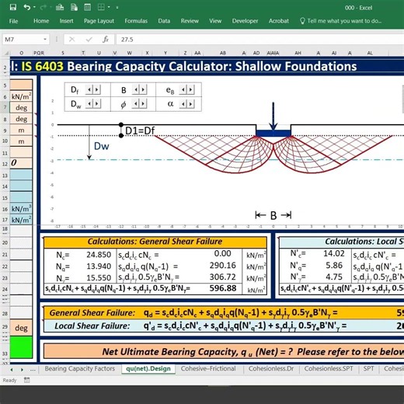
Task: Increase eB with right spinner arrow
Action: coord(190,89)
